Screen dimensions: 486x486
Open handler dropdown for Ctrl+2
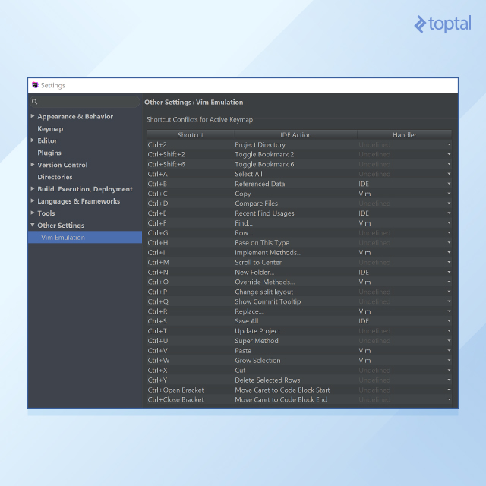coord(449,144)
